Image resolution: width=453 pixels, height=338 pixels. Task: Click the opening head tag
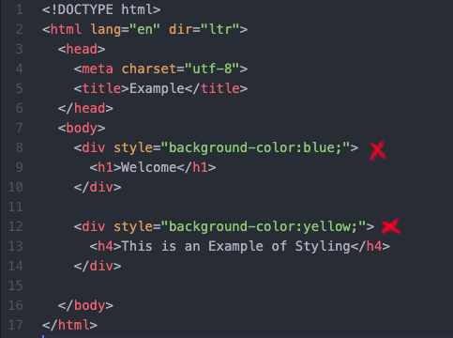[82, 49]
